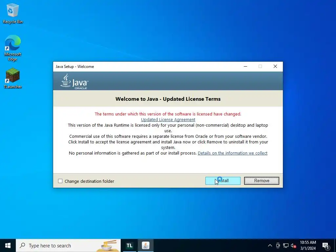
Task: Open the clock showing 10:55 AM
Action: 308,245
